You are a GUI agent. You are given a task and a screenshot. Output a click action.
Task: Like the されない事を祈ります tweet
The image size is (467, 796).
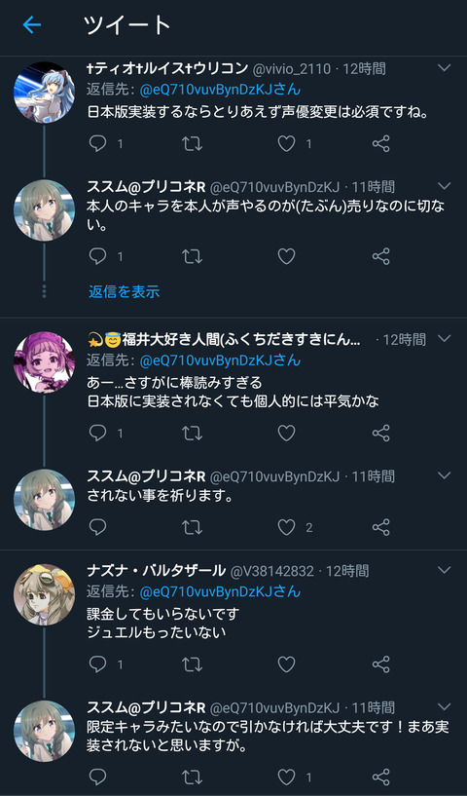286,527
